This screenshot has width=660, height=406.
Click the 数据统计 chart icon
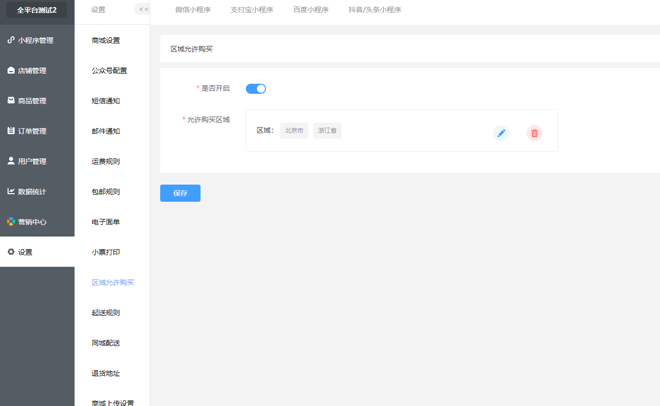tap(11, 192)
